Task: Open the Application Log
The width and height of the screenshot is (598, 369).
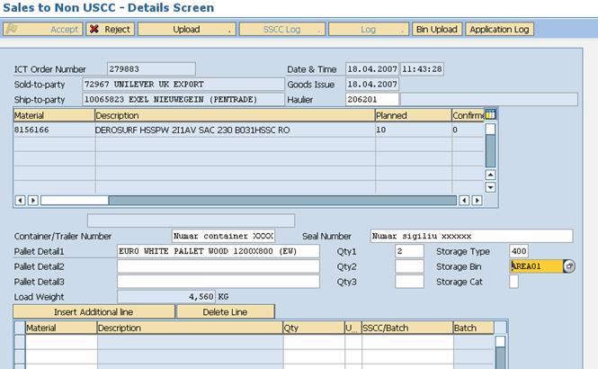Action: coord(499,29)
